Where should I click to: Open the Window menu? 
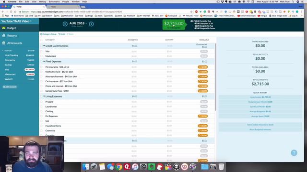(x=76, y=1)
